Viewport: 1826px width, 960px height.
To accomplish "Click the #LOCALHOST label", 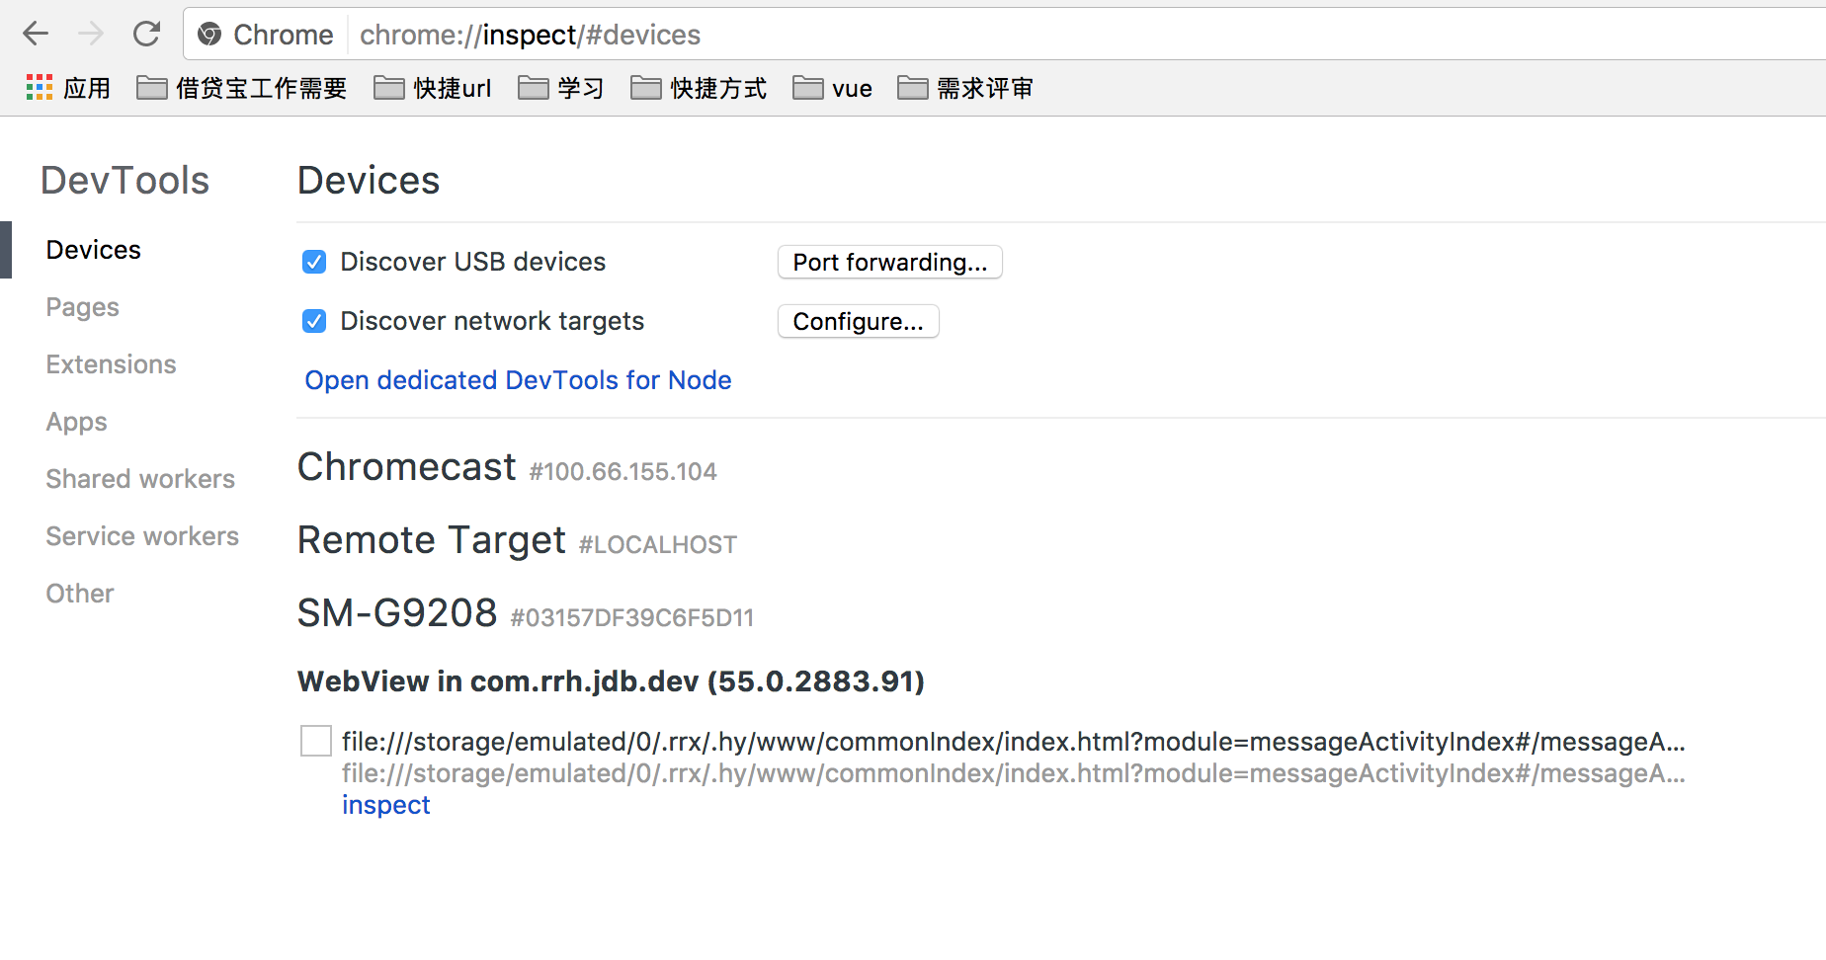I will [657, 545].
